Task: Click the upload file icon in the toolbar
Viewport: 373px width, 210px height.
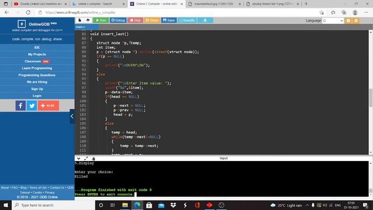Action: click(x=88, y=20)
